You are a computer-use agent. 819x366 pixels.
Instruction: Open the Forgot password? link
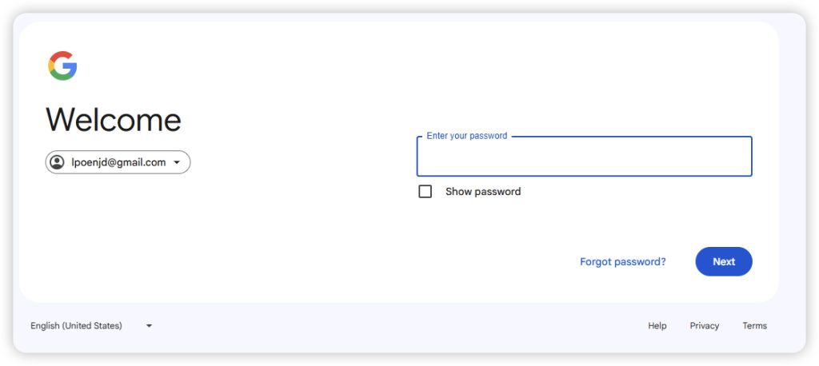622,261
